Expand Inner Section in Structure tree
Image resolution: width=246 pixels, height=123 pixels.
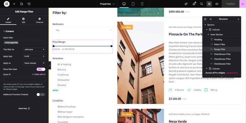click(208, 35)
